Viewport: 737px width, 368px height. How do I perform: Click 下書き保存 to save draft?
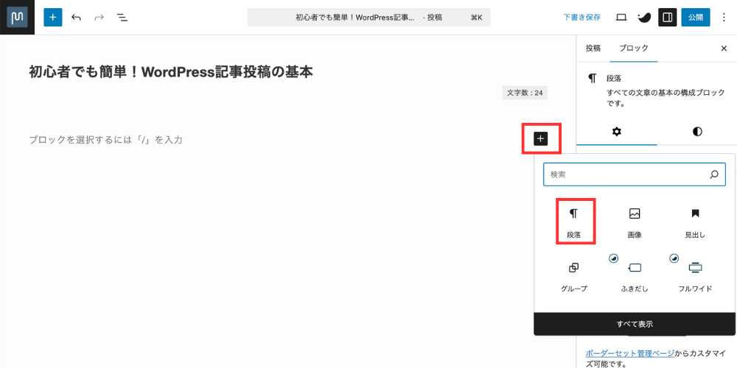pyautogui.click(x=581, y=17)
